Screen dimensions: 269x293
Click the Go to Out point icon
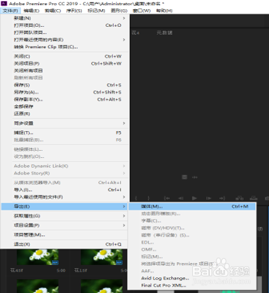pos(222,198)
